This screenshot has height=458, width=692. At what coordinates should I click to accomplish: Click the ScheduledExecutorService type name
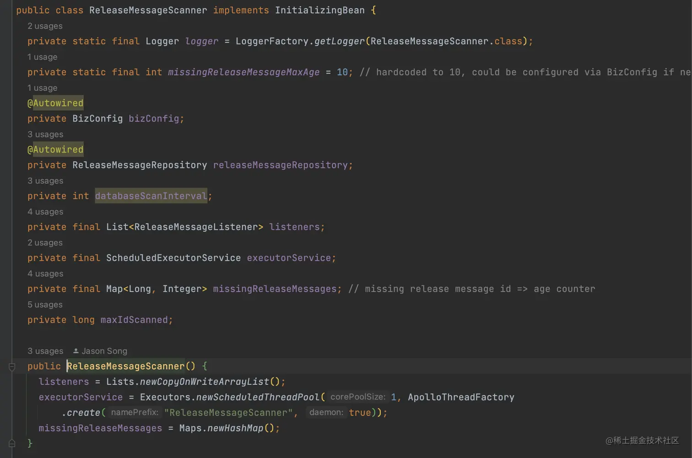173,258
